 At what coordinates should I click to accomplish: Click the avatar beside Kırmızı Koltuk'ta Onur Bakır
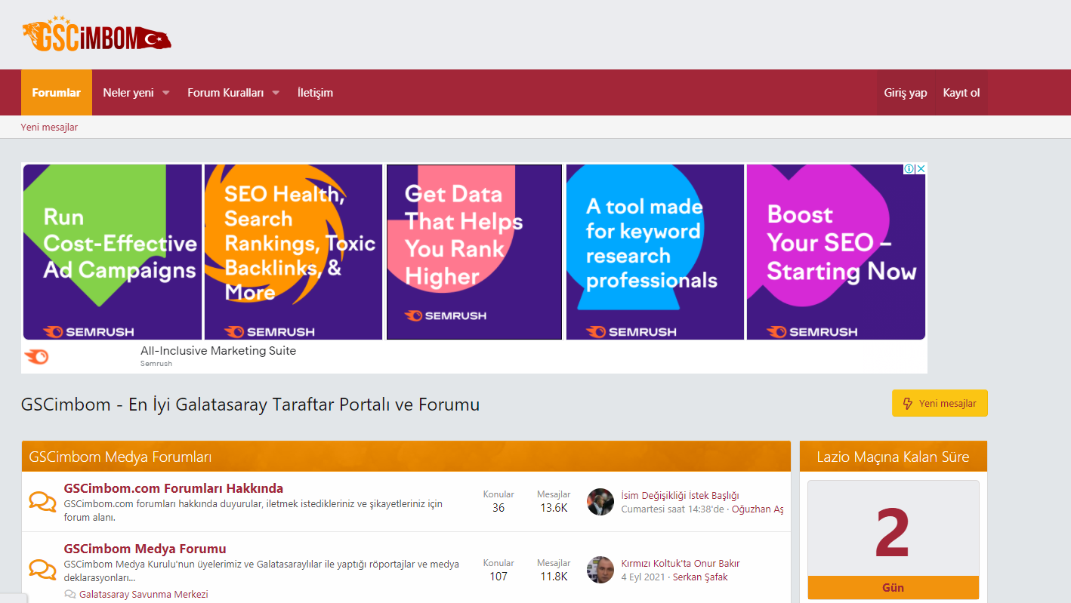pyautogui.click(x=600, y=570)
